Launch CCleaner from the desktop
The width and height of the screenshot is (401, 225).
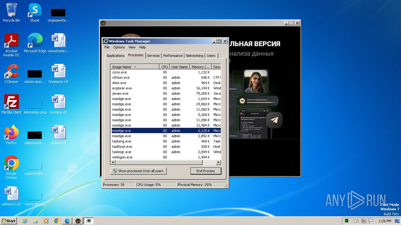pos(11,74)
